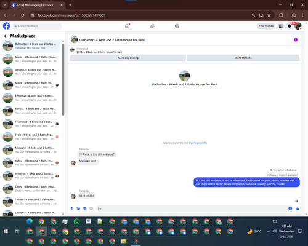308x246 pixels.
Task: Open the Home feed icon
Action: pos(128,26)
